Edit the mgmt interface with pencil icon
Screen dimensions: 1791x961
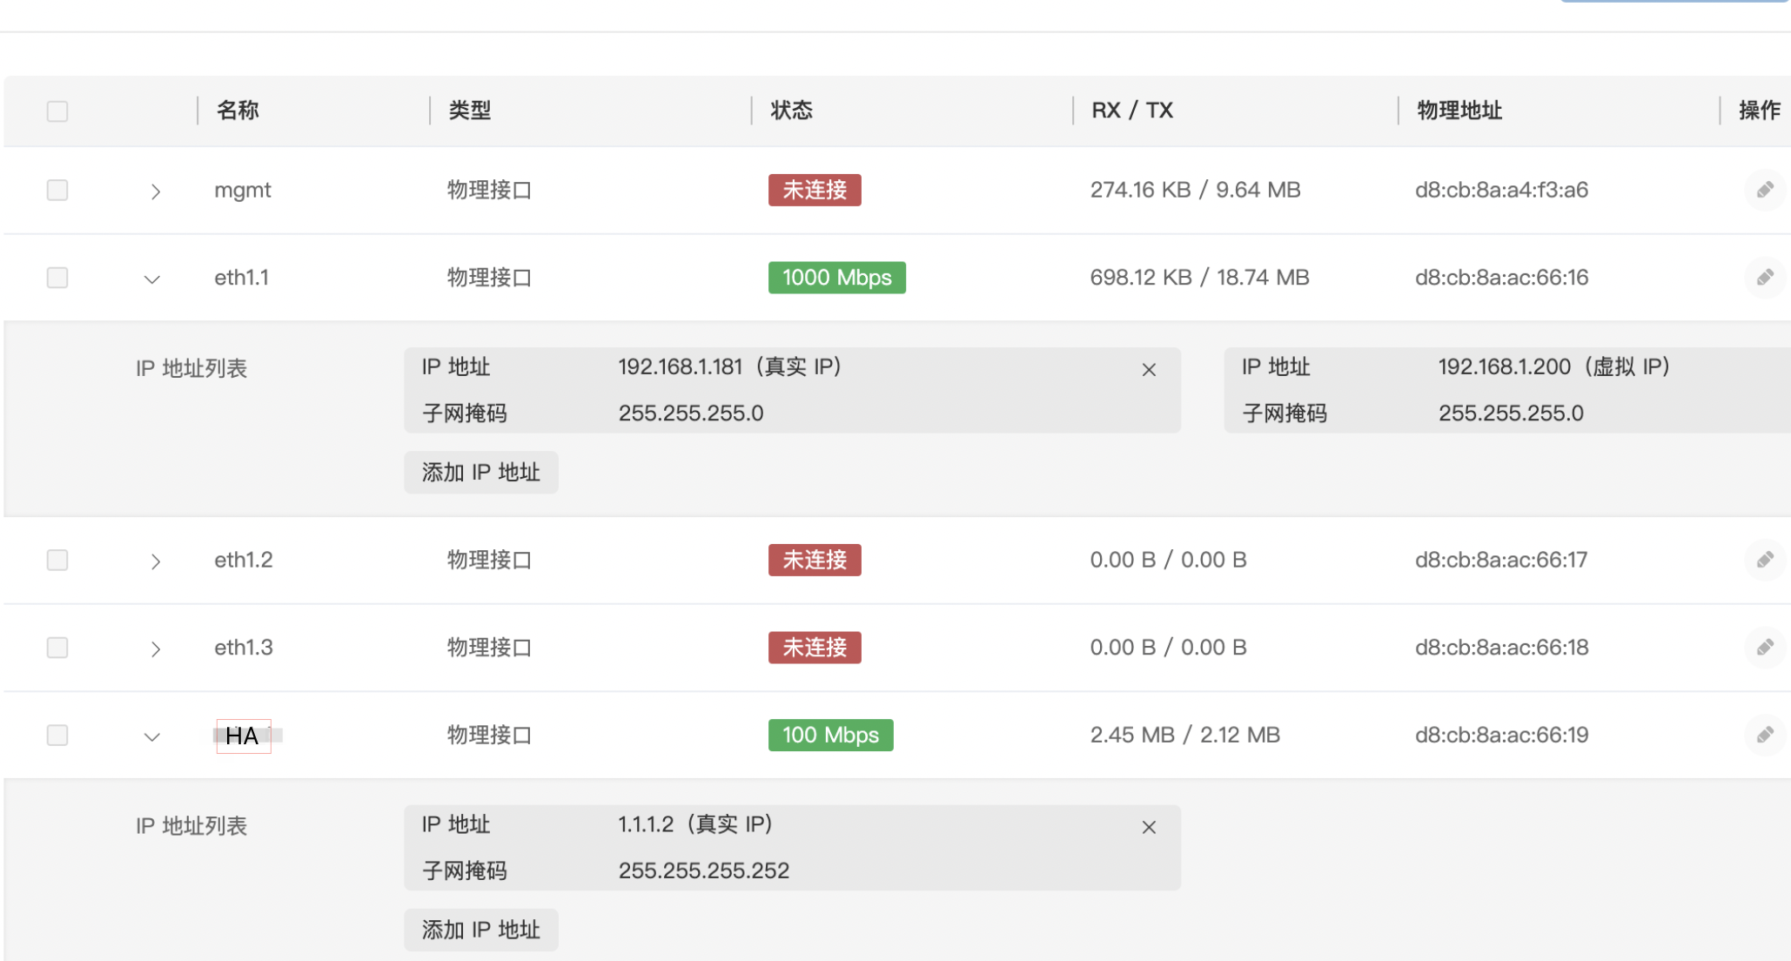coord(1764,190)
